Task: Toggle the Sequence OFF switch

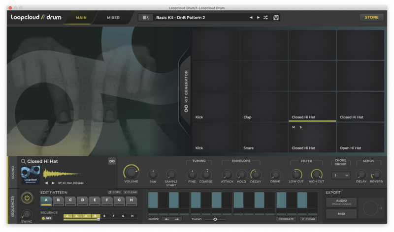Action: click(46, 218)
